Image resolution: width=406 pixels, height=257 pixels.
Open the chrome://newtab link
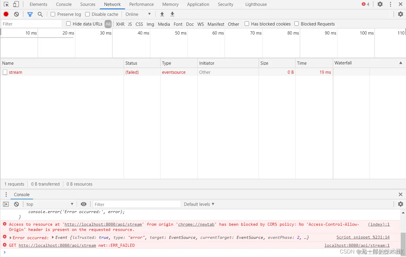(196, 225)
